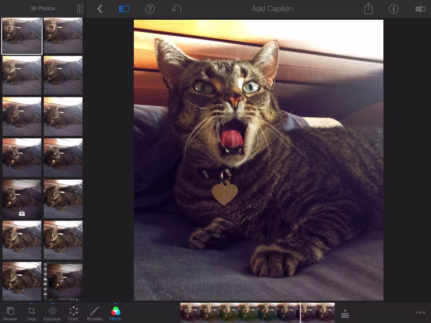This screenshot has height=323, width=431.
Task: Open the share menu icon
Action: coord(368,8)
